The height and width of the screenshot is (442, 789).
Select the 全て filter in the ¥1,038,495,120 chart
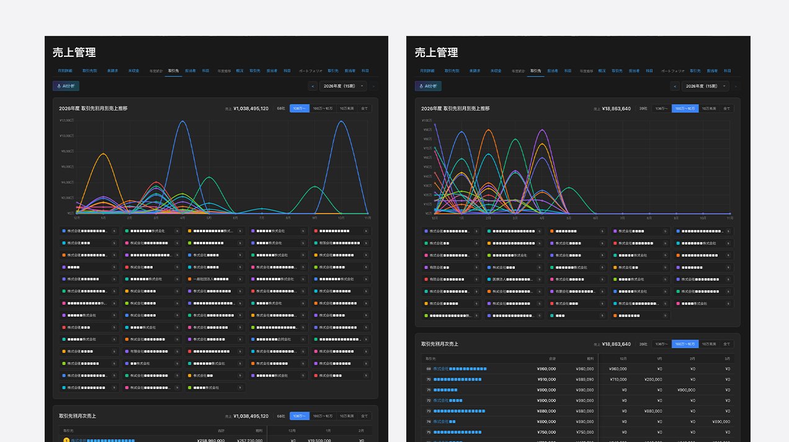364,108
